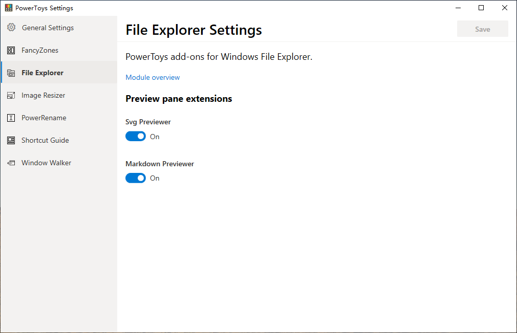This screenshot has height=333, width=517.
Task: Click the Shortcut Guide icon
Action: [11, 140]
